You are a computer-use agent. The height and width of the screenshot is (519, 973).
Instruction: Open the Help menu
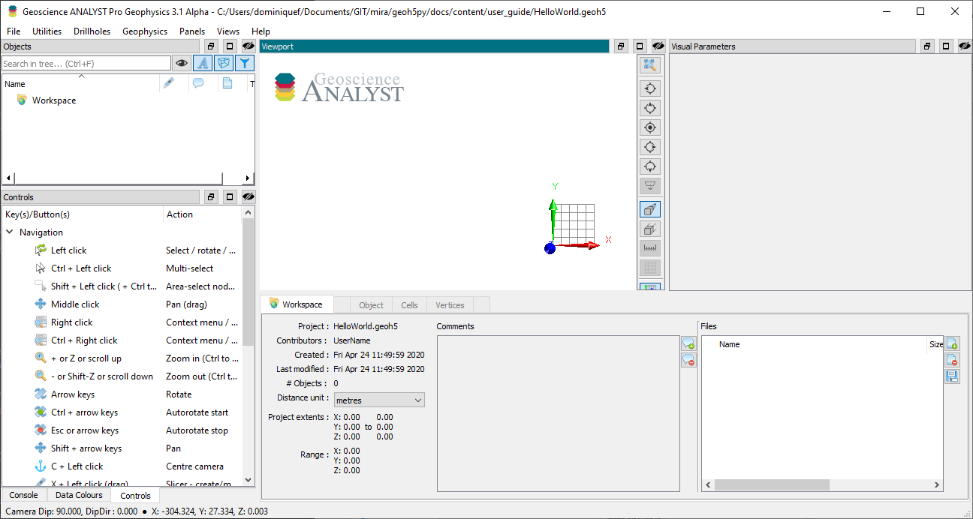pyautogui.click(x=261, y=31)
